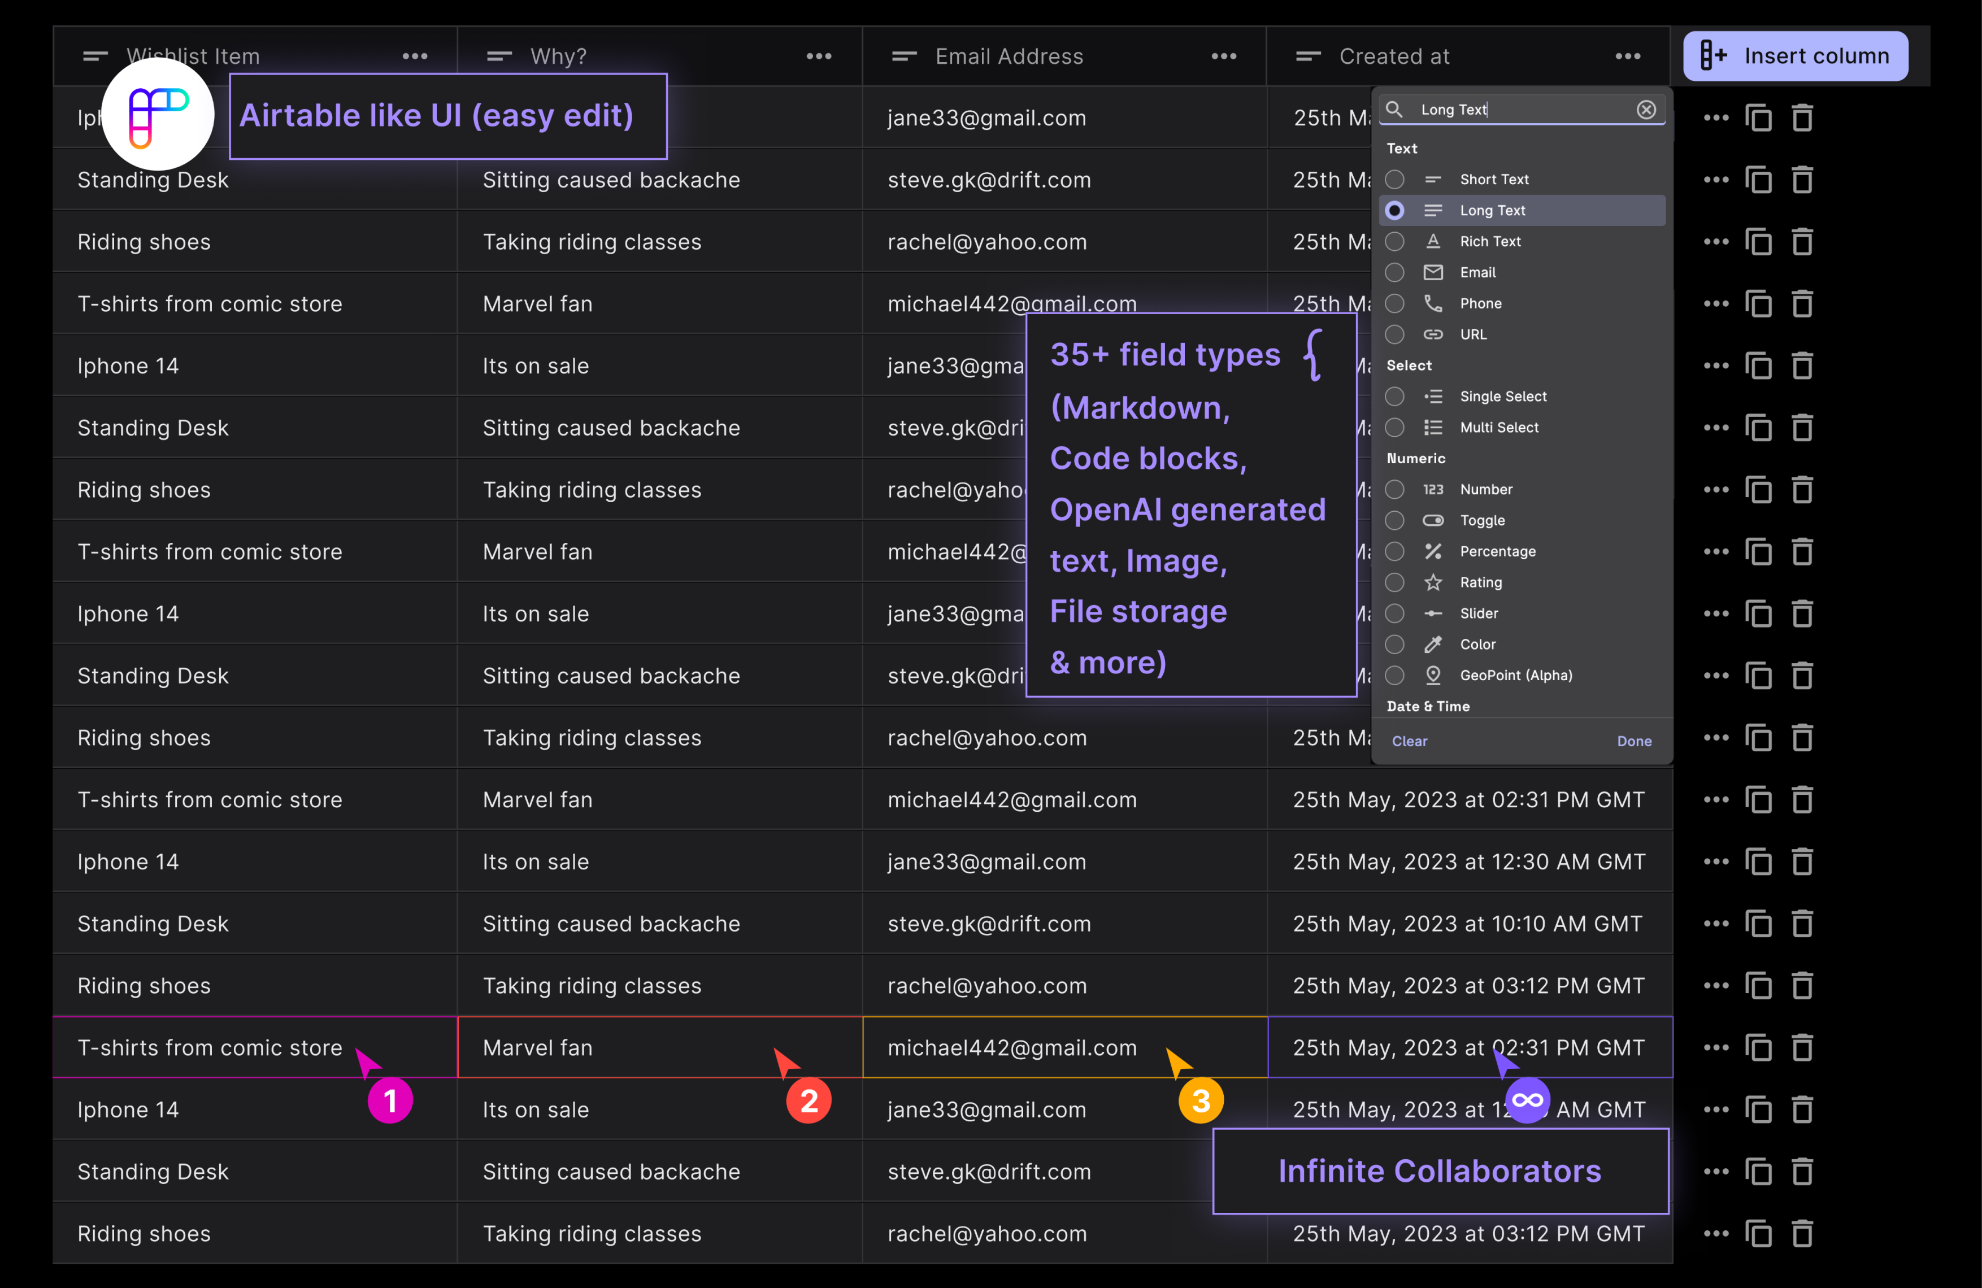This screenshot has width=1982, height=1288.
Task: Select the Long Text radio option
Action: coord(1395,210)
